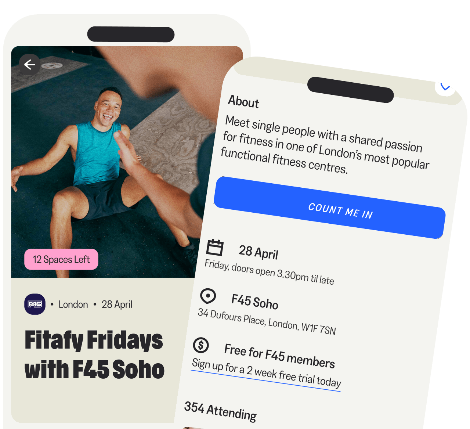This screenshot has width=470, height=429.
Task: Click the dollar coin icon
Action: [201, 345]
